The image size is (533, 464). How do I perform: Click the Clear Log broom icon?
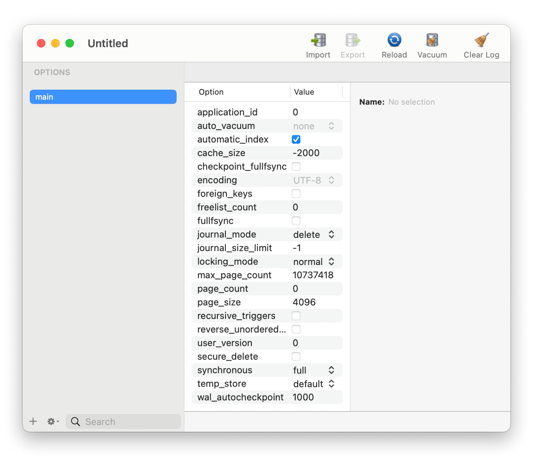click(481, 40)
